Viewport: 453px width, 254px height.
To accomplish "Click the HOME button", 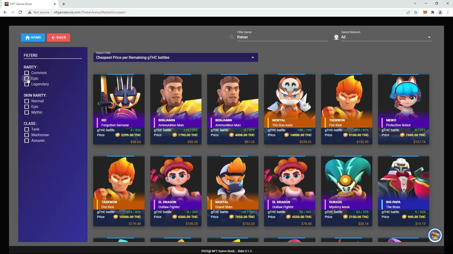I will tap(33, 37).
